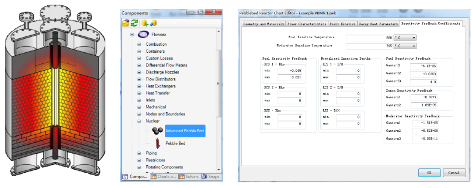Image resolution: width=472 pixels, height=188 pixels.
Task: Expand the Containers category
Action: (x=139, y=51)
